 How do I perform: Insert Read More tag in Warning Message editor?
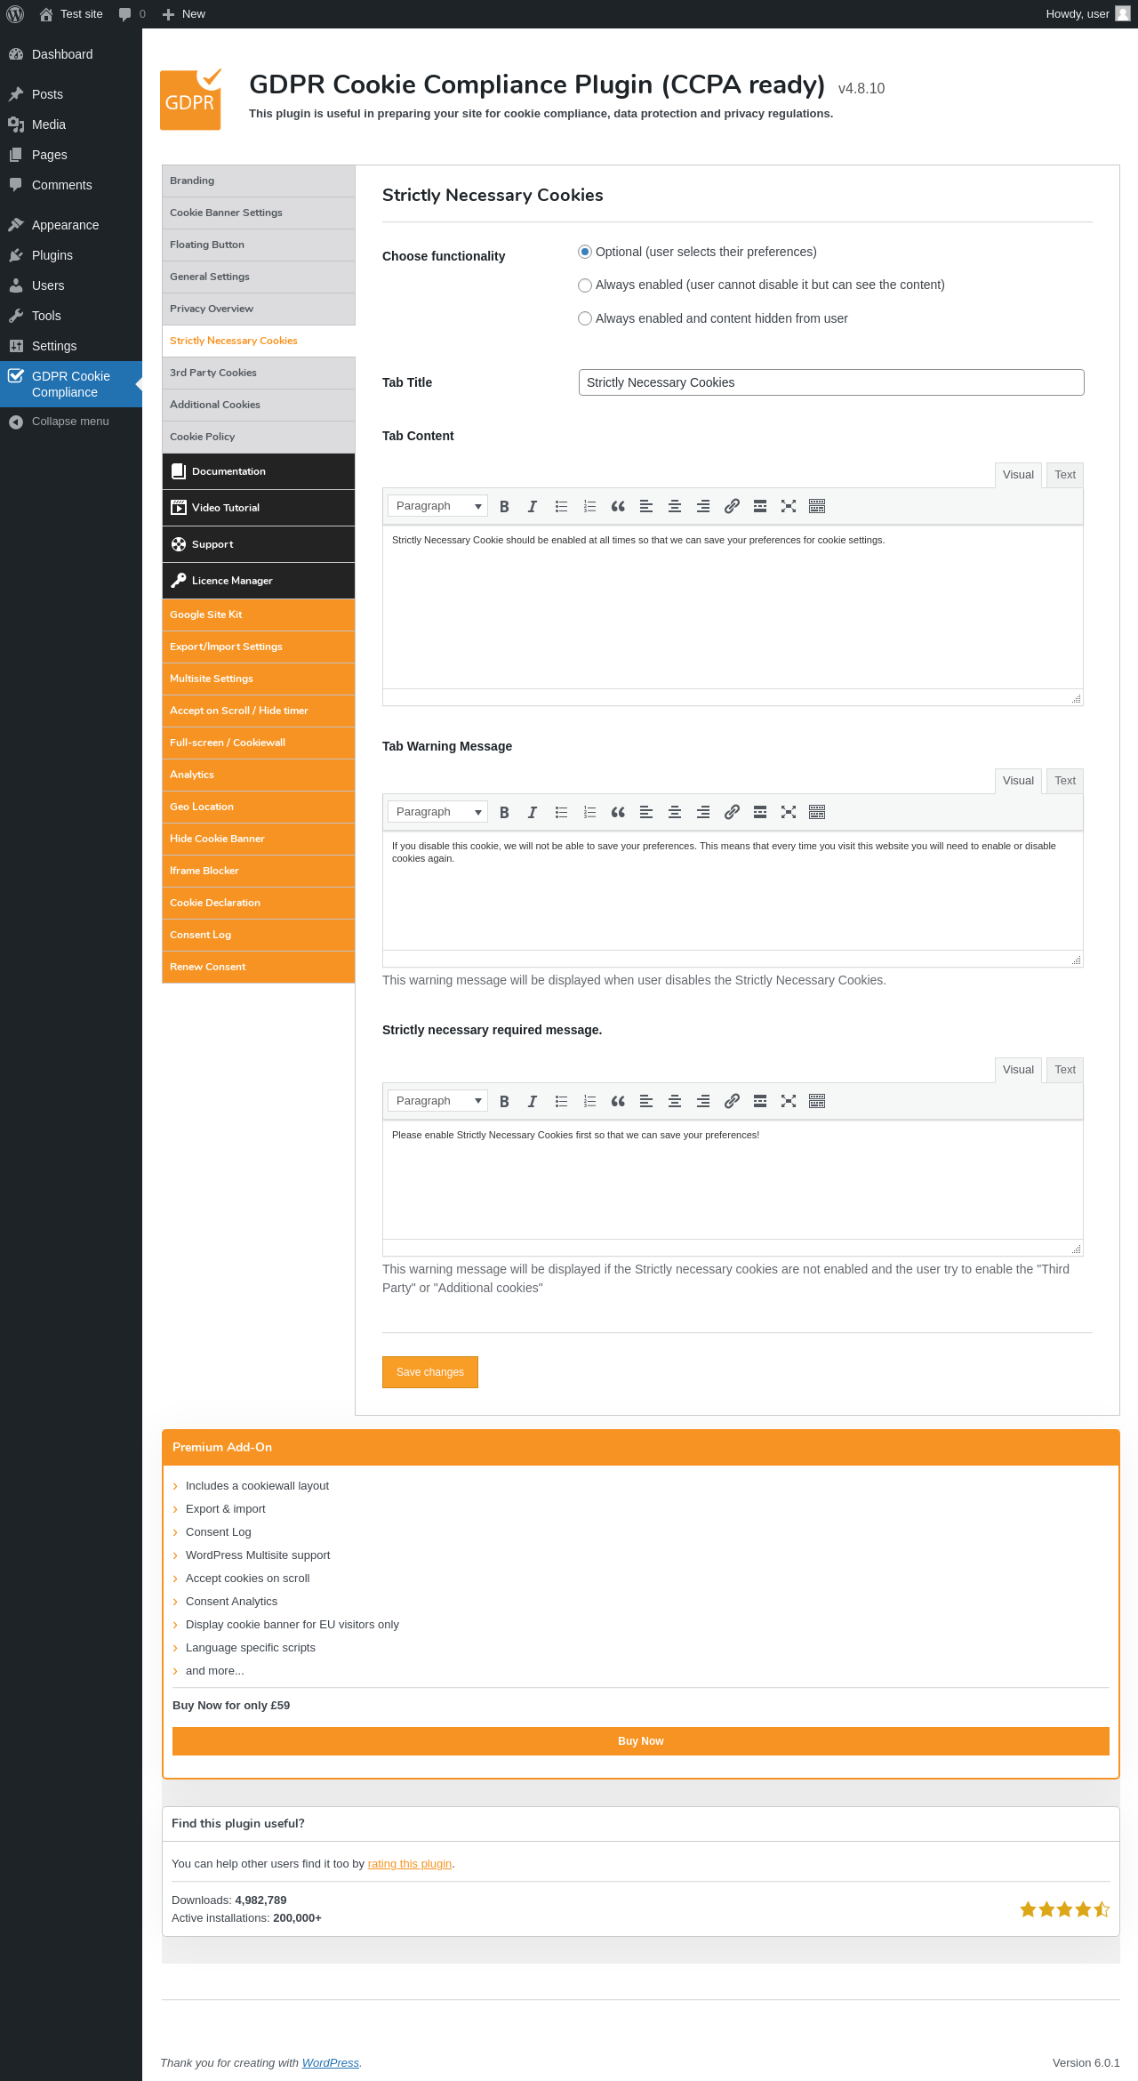(x=760, y=812)
